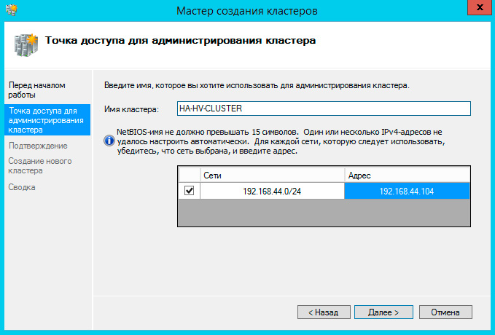Click the Имя кластера label

tap(131, 109)
